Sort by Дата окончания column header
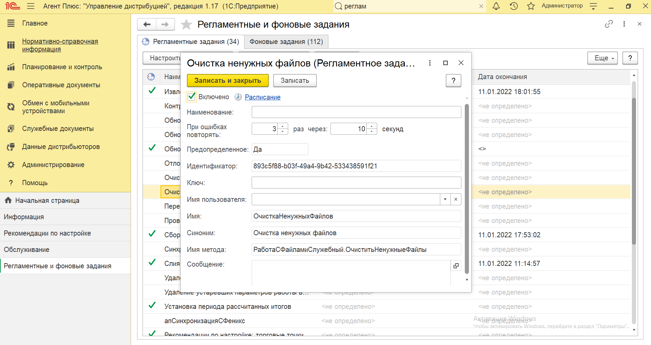651x345 pixels. 552,77
